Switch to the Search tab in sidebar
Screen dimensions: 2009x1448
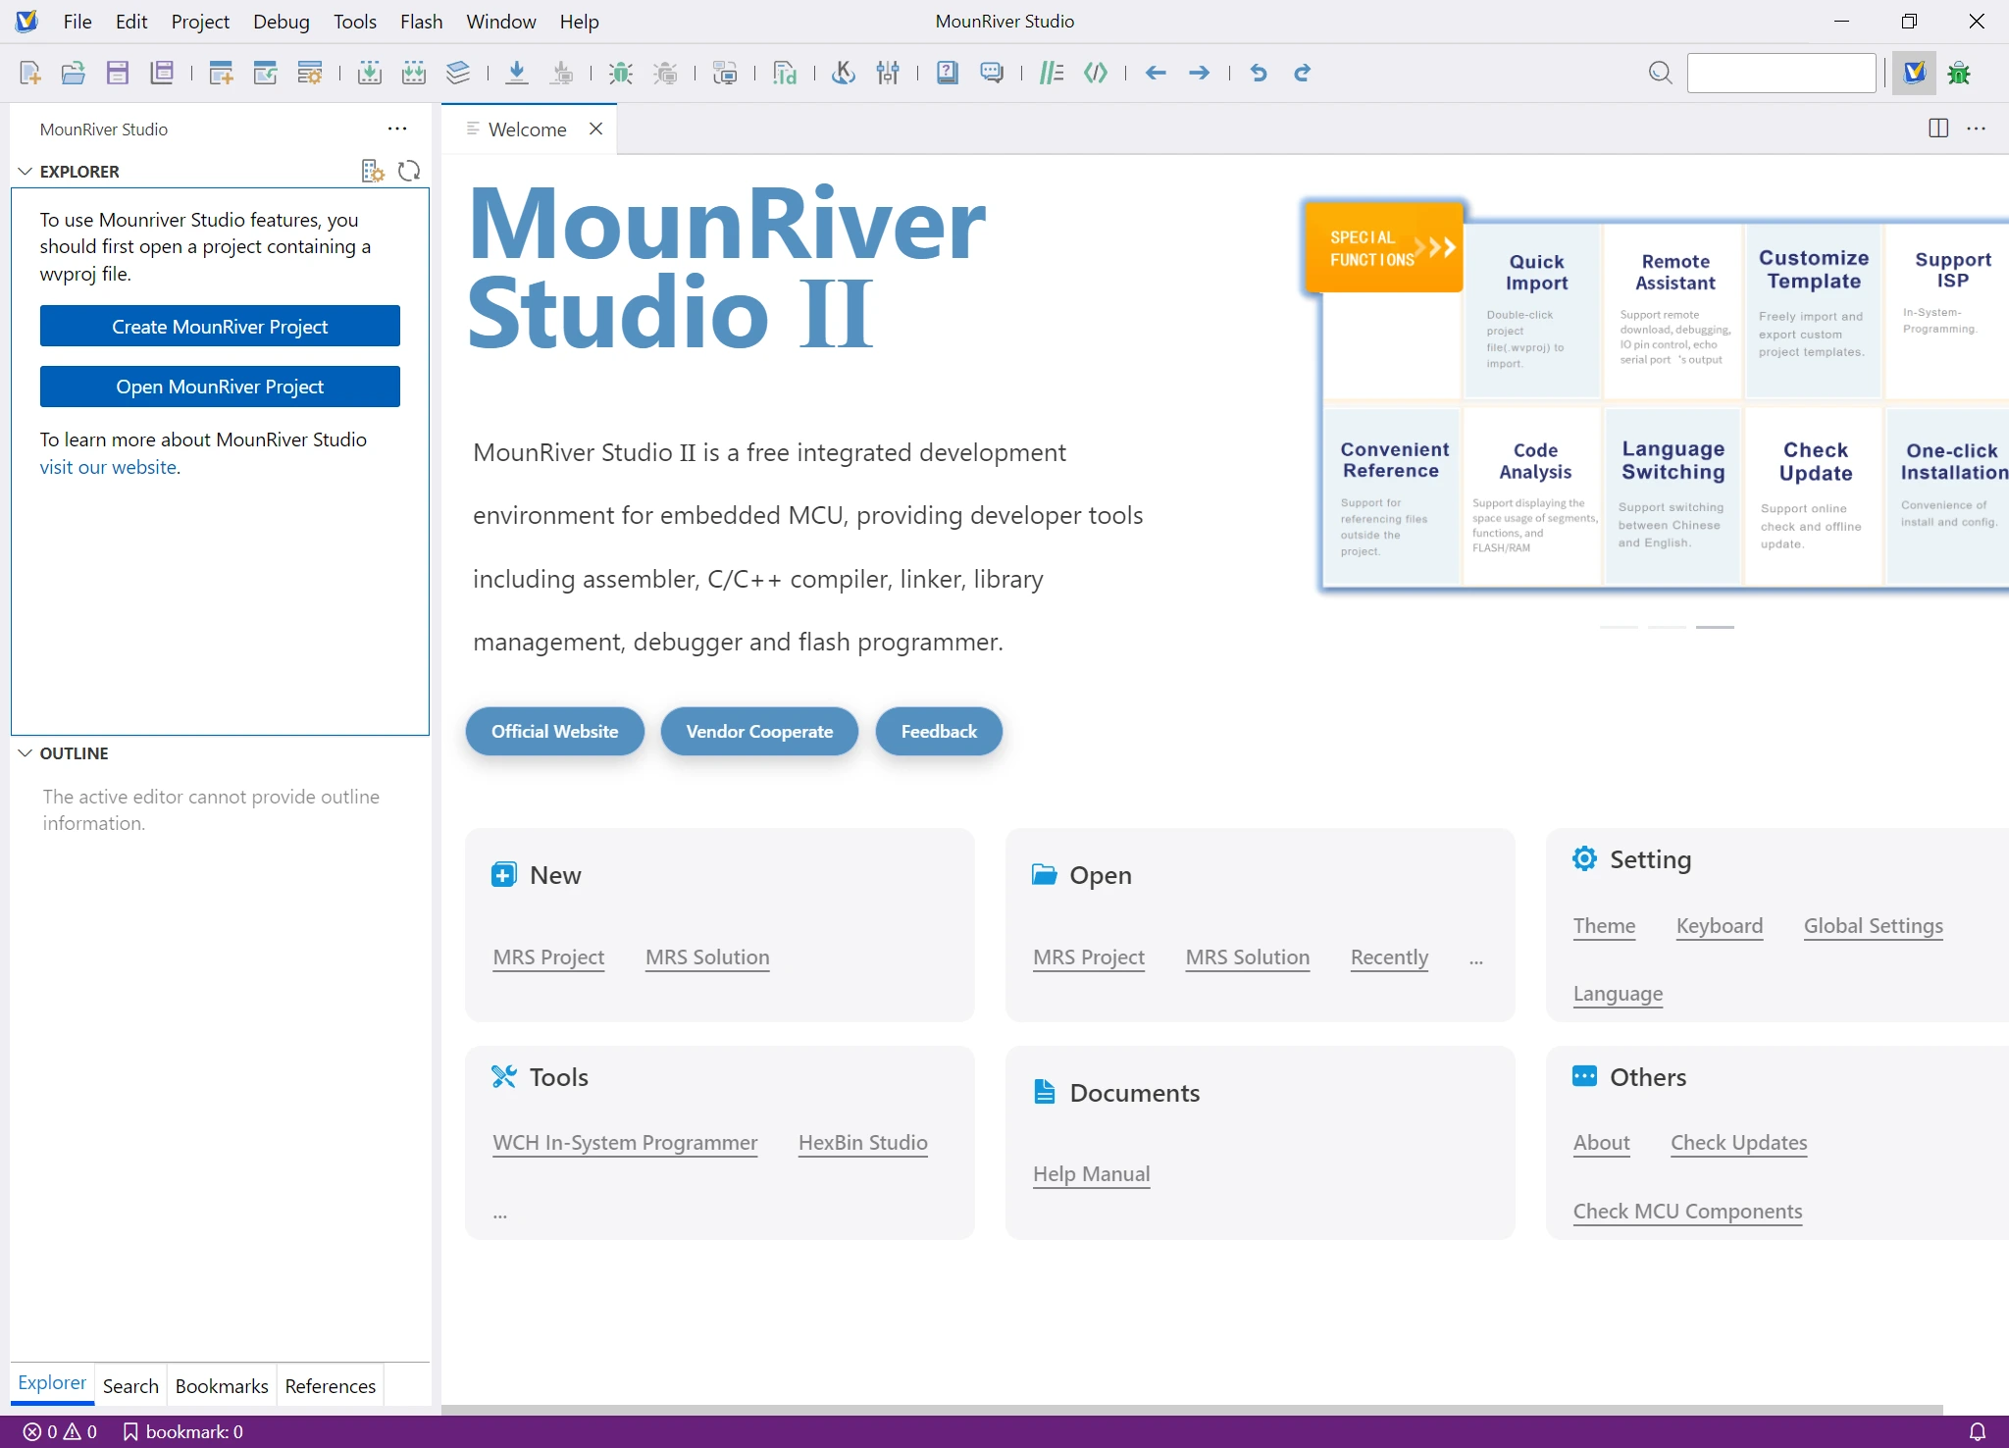point(130,1386)
